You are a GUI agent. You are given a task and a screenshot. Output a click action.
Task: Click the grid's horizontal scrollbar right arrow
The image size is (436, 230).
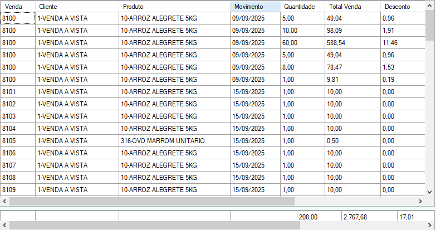click(420, 201)
